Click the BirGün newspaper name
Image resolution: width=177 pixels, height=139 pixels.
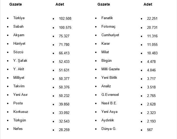(107, 61)
